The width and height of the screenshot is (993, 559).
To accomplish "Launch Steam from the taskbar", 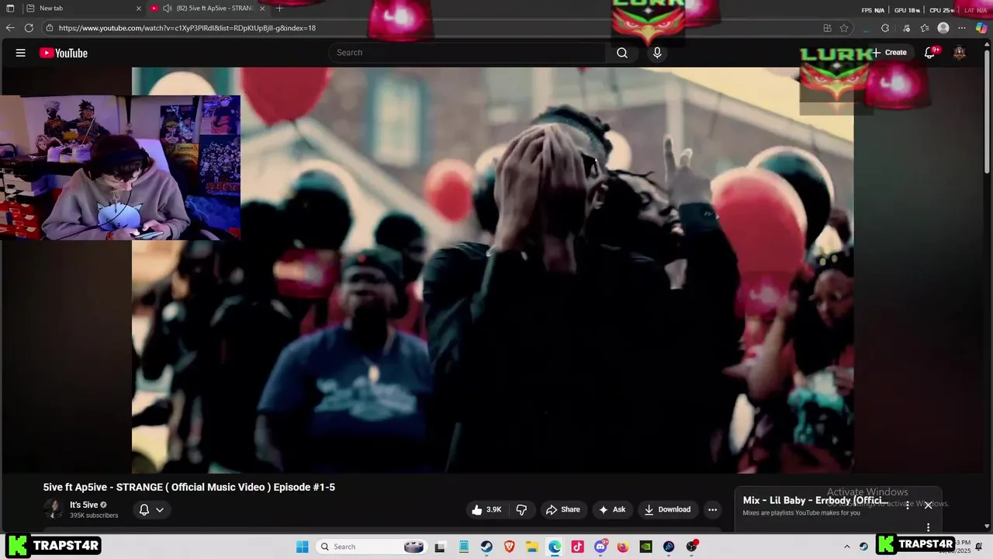I will coord(486,547).
